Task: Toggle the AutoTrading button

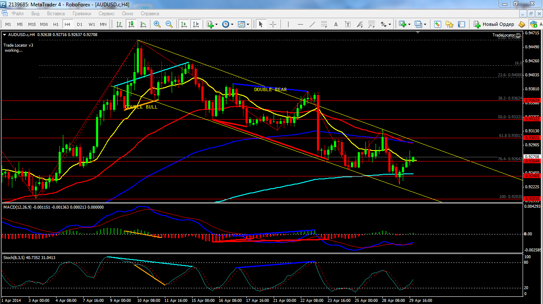Action: click(535, 24)
